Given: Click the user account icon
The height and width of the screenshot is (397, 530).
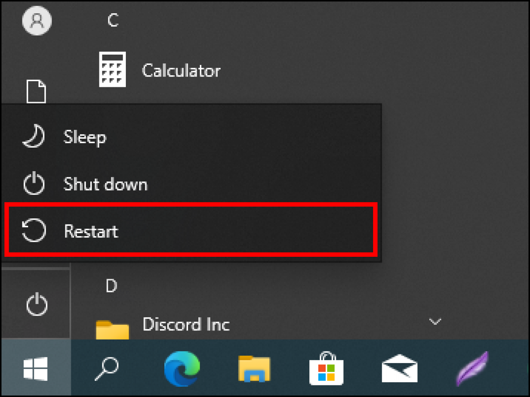Looking at the screenshot, I should (x=36, y=20).
